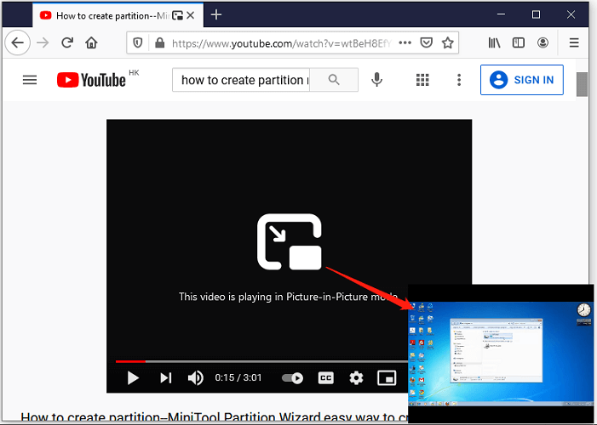Minimize the Firefox window
597x425 pixels.
[502, 14]
